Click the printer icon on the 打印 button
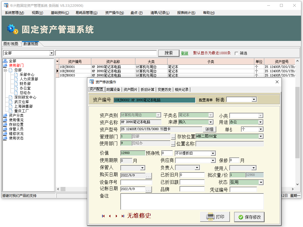Viewport: 303px width, 227px height. (x=210, y=216)
